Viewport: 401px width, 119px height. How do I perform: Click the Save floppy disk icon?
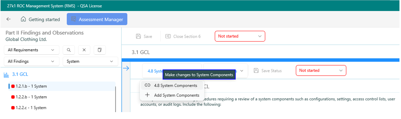[x=139, y=36]
